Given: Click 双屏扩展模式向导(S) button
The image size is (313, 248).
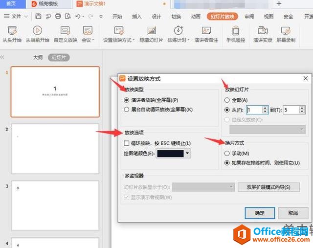Looking at the screenshot, I should [268, 187].
